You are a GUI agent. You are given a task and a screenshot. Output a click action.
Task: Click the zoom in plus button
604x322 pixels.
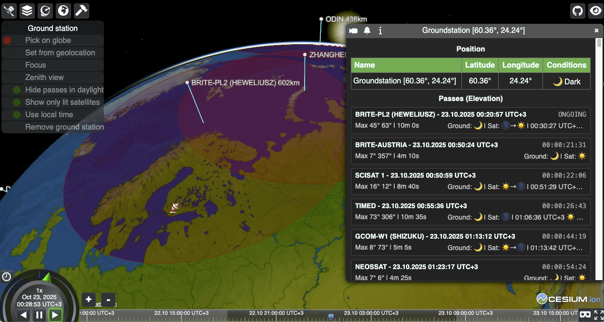click(x=89, y=300)
